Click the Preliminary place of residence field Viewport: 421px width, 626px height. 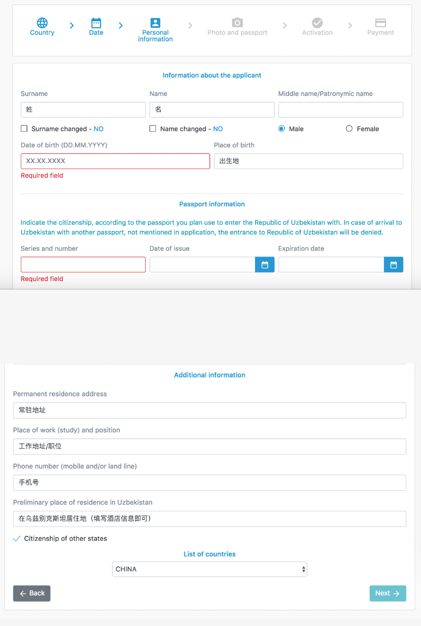click(x=210, y=519)
